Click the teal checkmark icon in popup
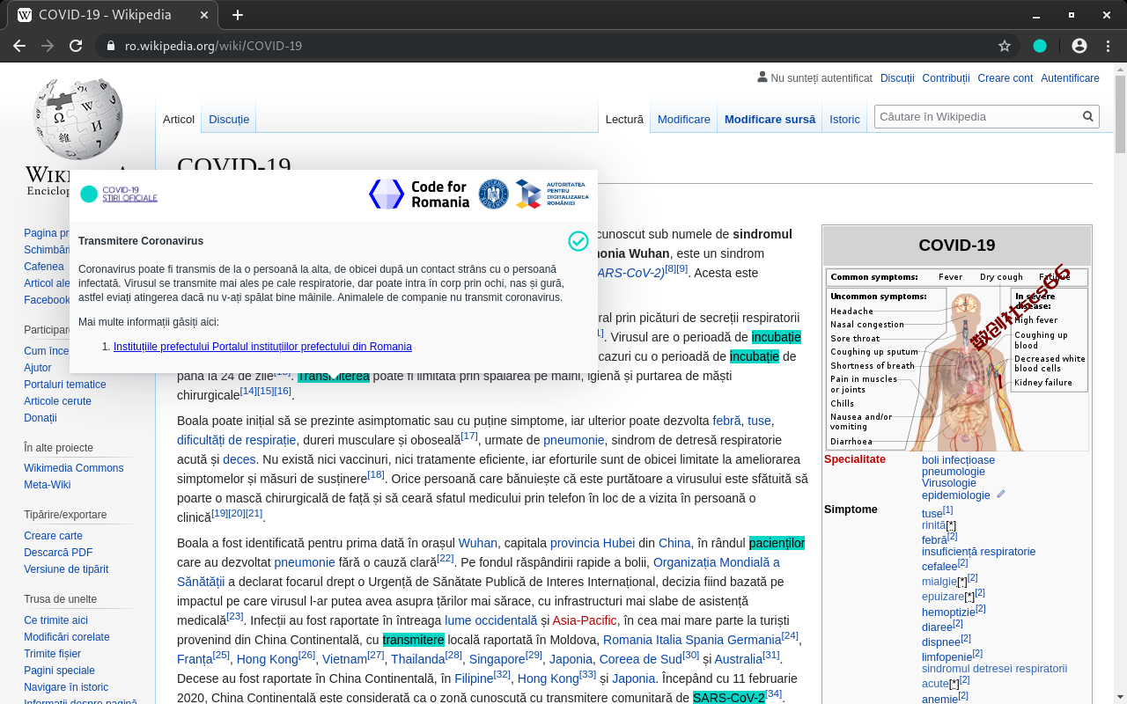Screen dimensions: 1127x704 pos(578,241)
